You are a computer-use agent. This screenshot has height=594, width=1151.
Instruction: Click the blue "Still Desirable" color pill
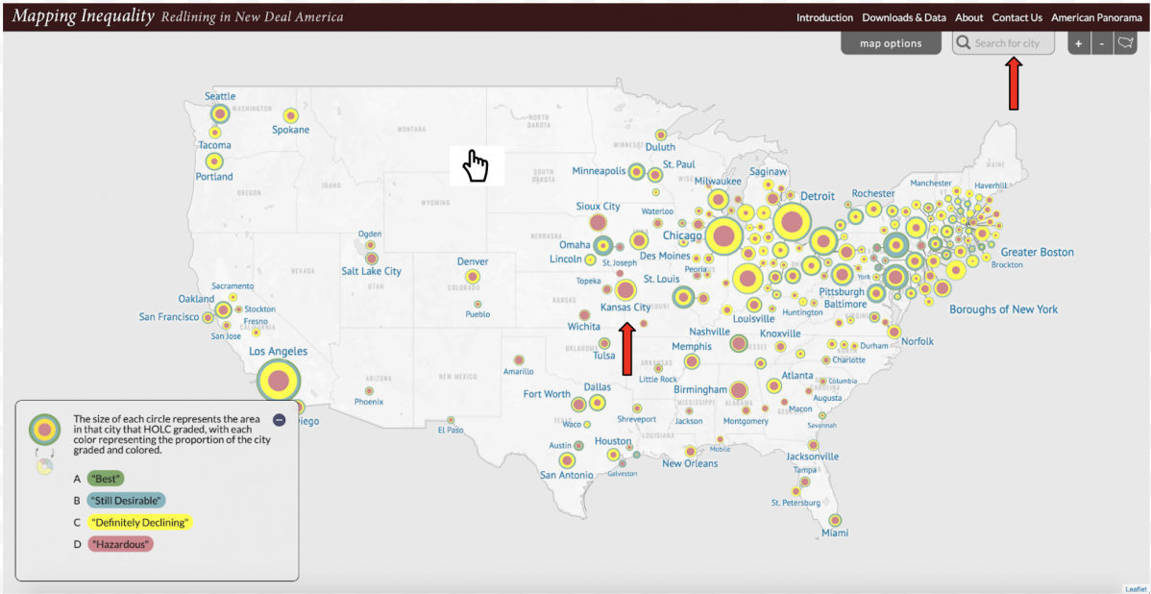[126, 500]
